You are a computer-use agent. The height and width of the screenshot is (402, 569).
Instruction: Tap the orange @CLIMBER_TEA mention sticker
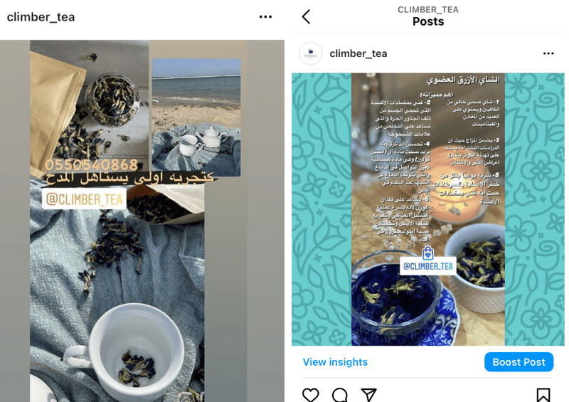[84, 199]
